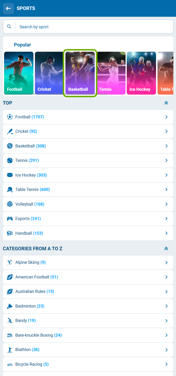Screen dimensions: 176x376
Task: Select the highlighted Basketball card in Popular
Action: coord(80,73)
